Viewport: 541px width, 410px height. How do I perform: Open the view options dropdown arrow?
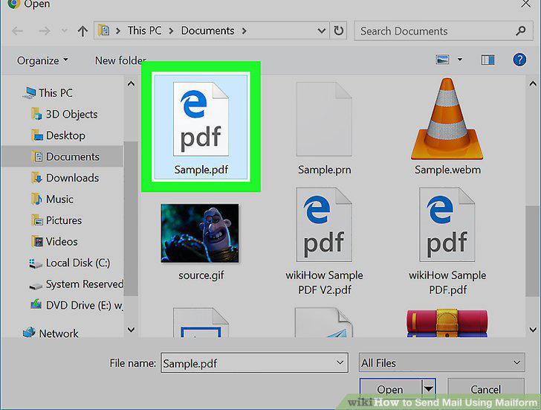tap(460, 60)
